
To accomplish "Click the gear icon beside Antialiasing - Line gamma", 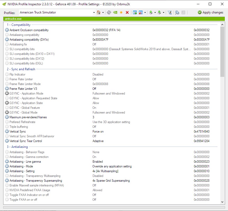I will point(7,161).
